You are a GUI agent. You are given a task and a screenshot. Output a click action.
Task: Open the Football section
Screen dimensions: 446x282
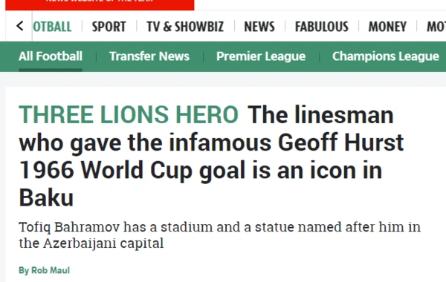(x=52, y=27)
